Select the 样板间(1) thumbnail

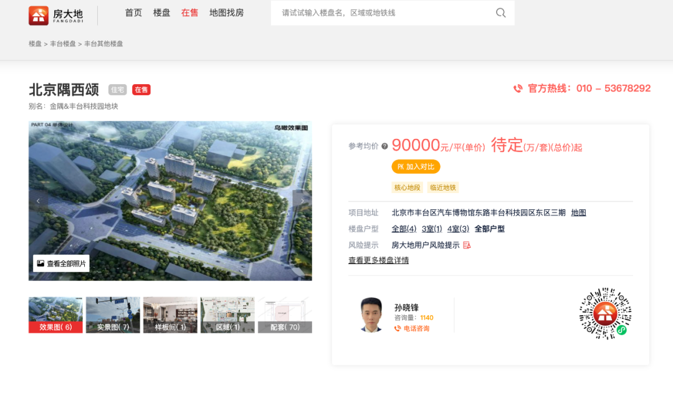(170, 315)
